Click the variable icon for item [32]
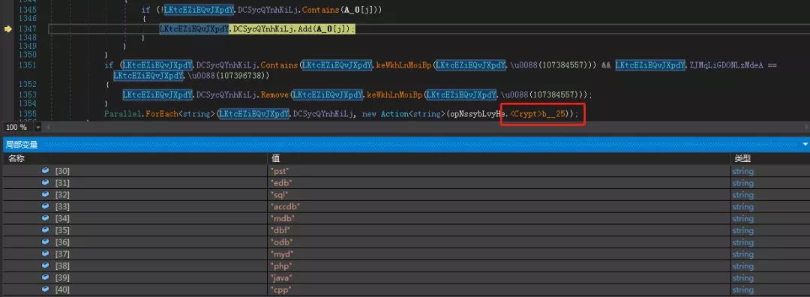 [x=46, y=194]
